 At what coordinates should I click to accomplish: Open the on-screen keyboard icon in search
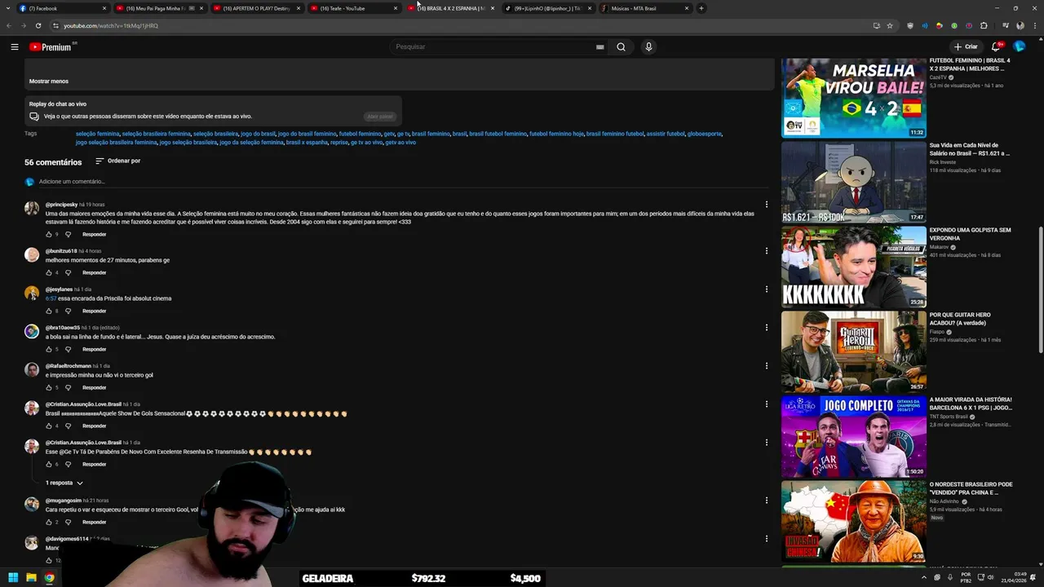600,47
